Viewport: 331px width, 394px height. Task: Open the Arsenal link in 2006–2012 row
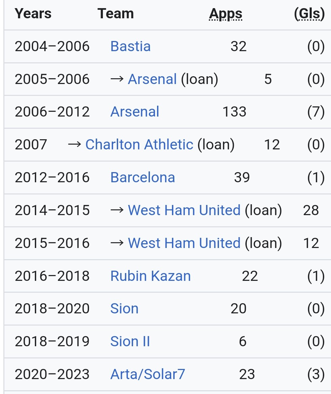[x=135, y=111]
